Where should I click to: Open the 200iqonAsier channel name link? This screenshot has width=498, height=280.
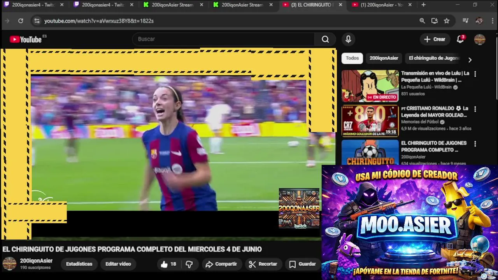[x=36, y=261]
